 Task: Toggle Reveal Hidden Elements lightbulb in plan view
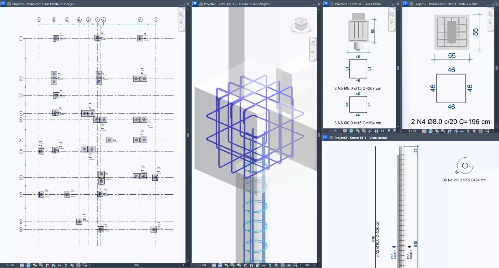pos(66,265)
